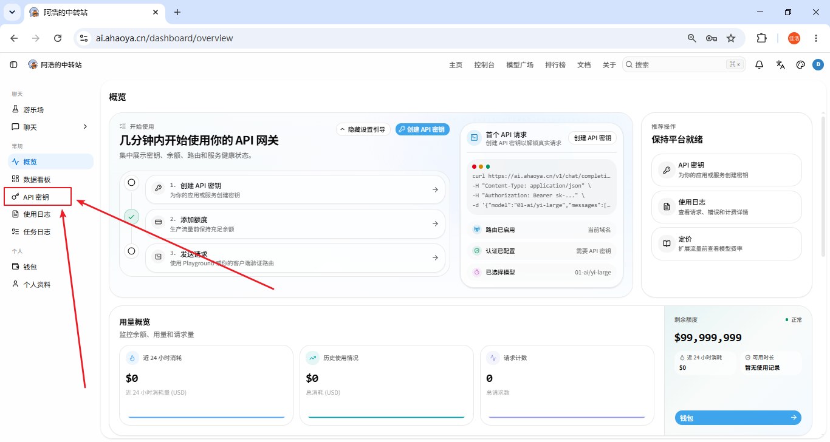Click the document icon in 使用日志 card
830x442 pixels.
pos(667,207)
